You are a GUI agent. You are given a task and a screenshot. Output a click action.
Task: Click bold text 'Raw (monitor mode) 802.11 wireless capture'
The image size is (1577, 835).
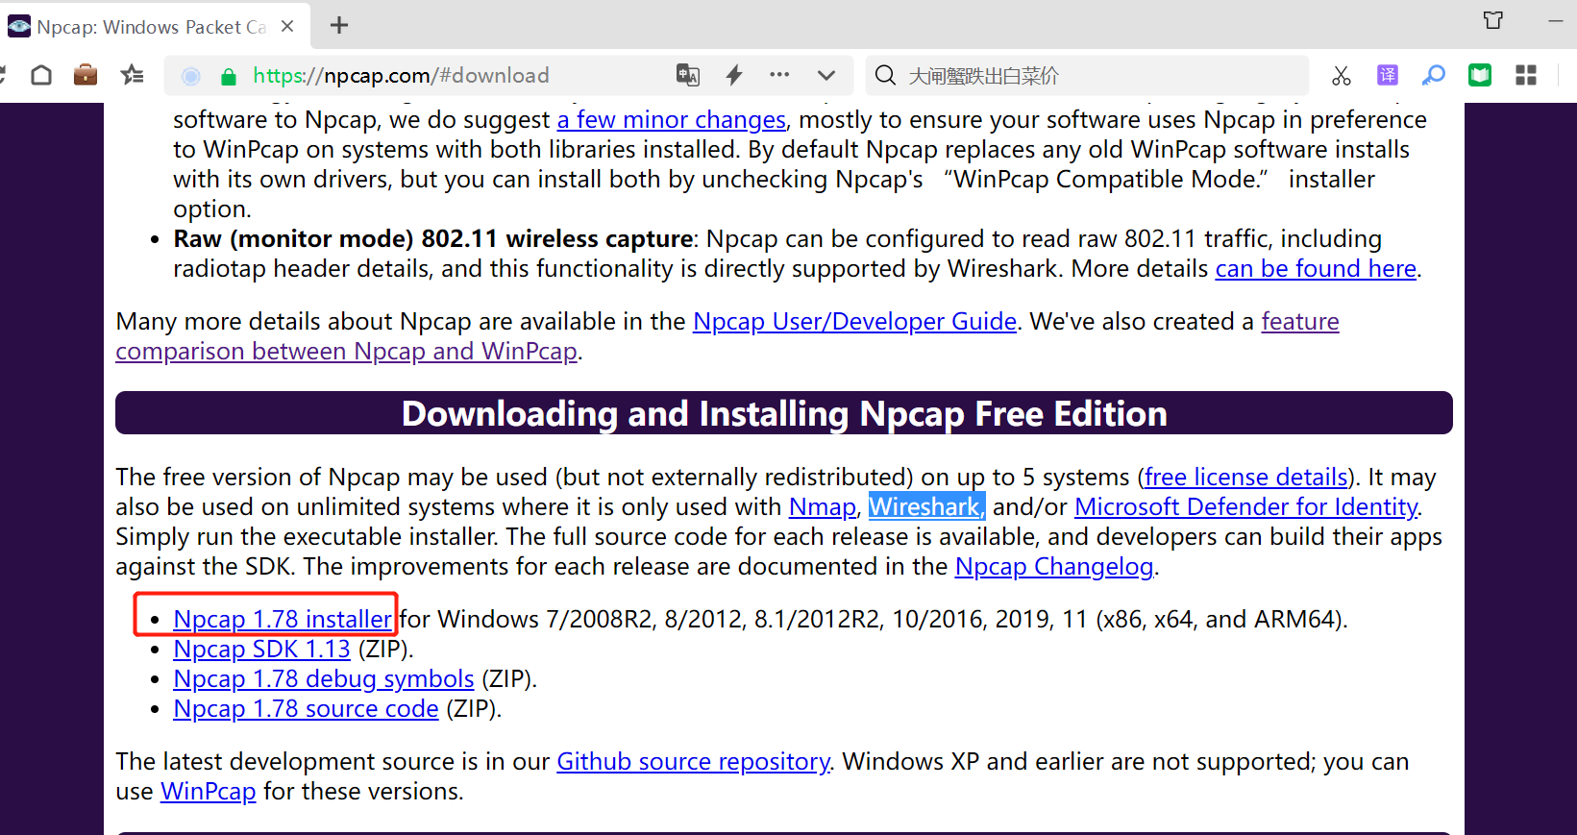[x=433, y=239]
